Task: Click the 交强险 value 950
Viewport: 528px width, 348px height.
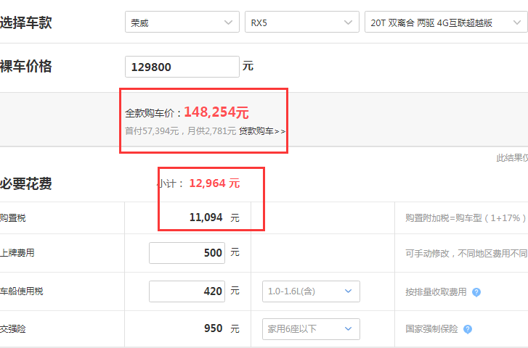Action: (213, 328)
